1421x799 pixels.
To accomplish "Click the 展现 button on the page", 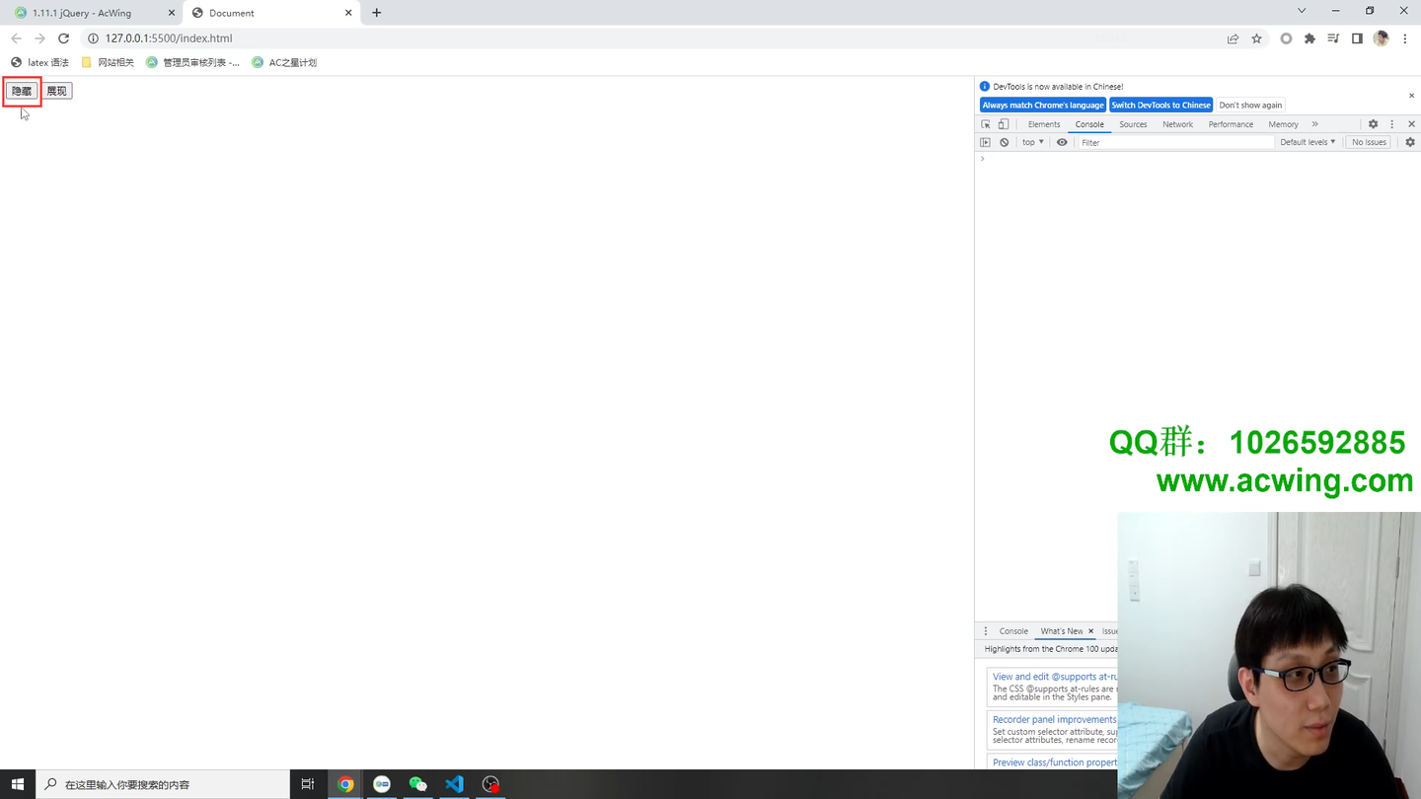I will (57, 91).
